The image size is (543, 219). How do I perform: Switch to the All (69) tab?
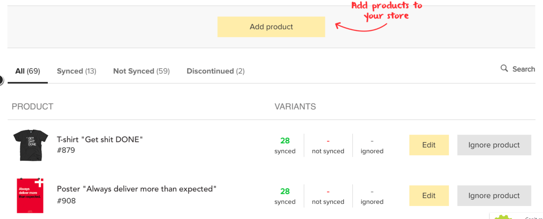(28, 71)
